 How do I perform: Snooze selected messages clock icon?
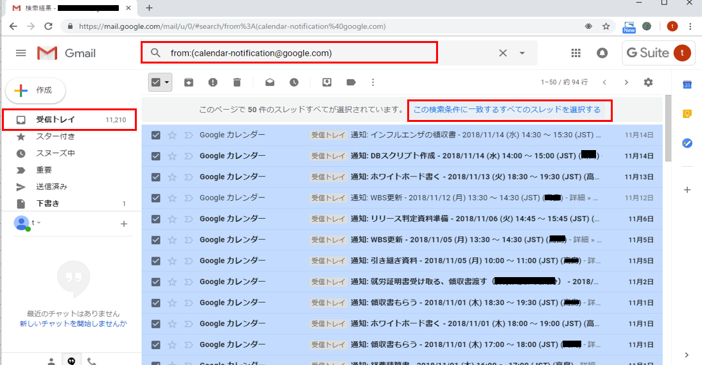294,82
